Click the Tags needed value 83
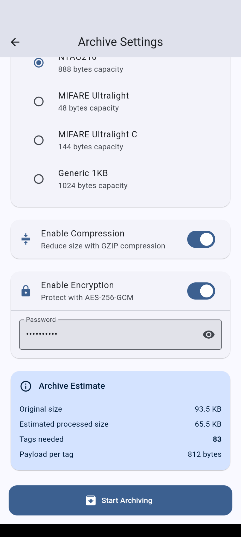 click(x=217, y=439)
